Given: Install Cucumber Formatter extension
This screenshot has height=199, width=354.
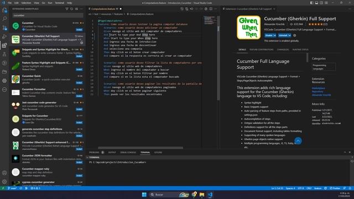Looking at the screenshot, I should click(x=79, y=96).
